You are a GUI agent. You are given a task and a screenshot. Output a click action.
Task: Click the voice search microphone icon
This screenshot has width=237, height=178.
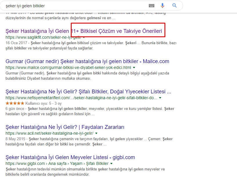pos(162,6)
